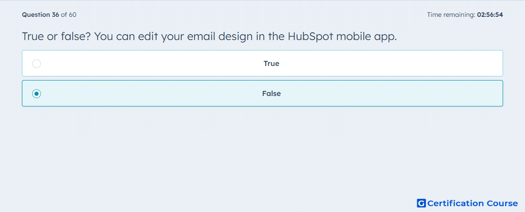
Task: Click the selected False radio button
Action: tap(37, 94)
